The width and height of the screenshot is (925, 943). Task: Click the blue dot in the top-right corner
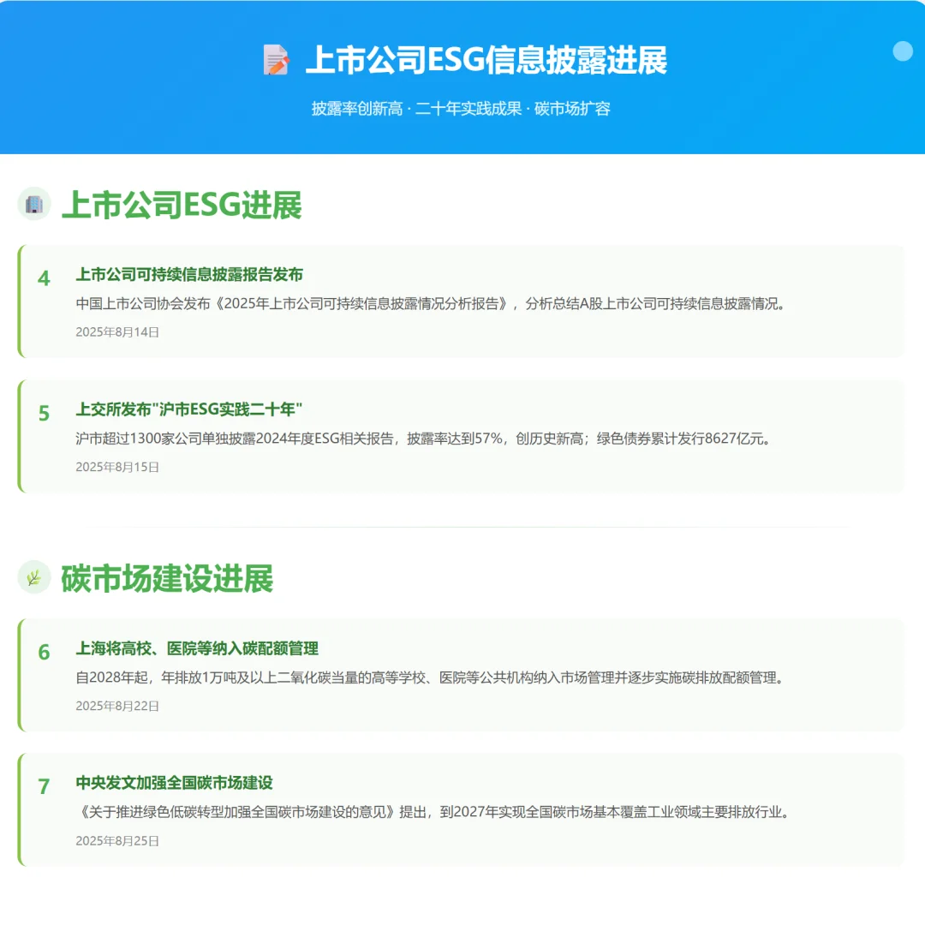coord(904,51)
